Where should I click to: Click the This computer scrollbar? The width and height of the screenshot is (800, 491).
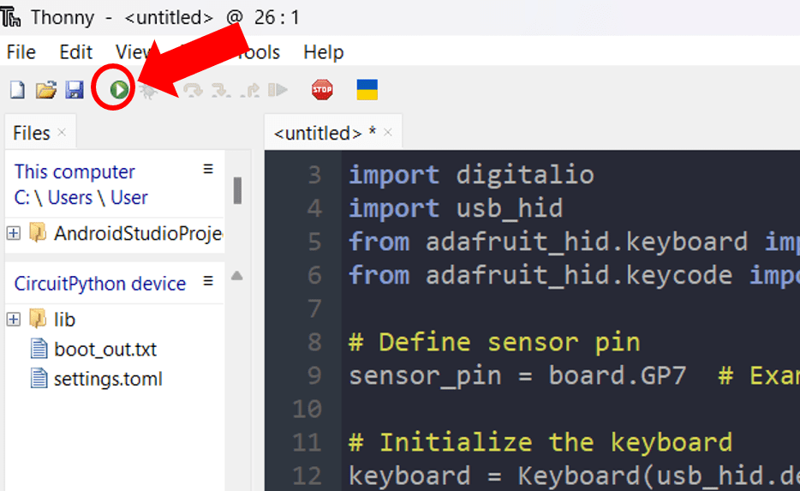[237, 190]
